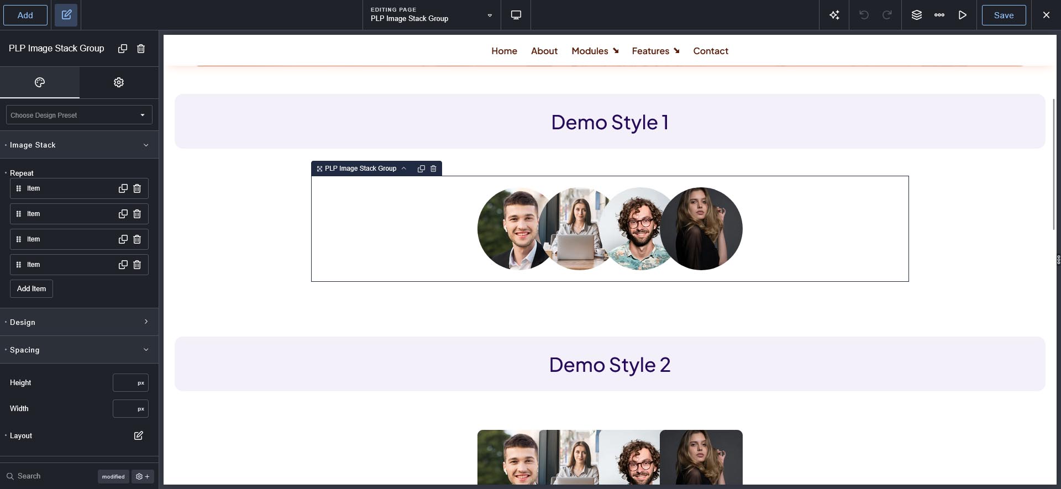The width and height of the screenshot is (1061, 489).
Task: Switch the desktop device preview icon
Action: pos(516,15)
